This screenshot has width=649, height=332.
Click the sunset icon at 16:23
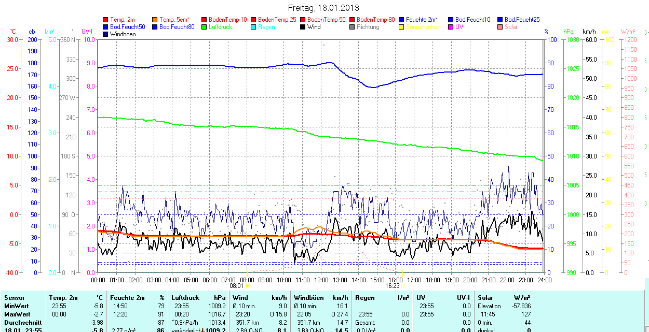403,285
